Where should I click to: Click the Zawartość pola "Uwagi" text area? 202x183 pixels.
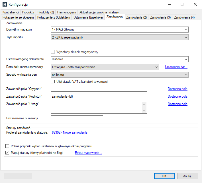[x=97, y=107]
